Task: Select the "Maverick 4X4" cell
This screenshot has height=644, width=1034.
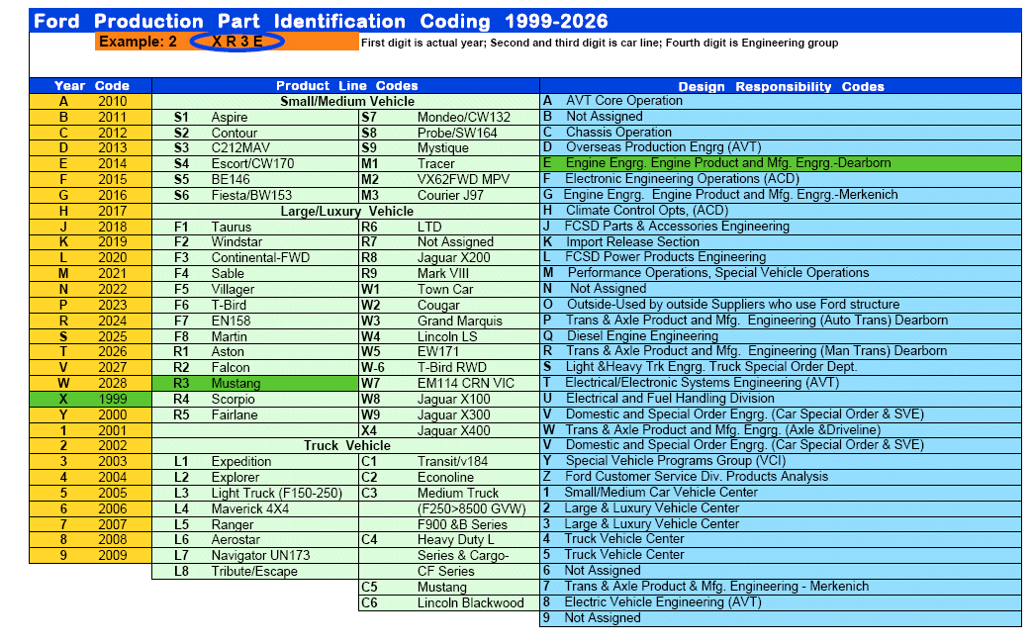Action: (250, 508)
